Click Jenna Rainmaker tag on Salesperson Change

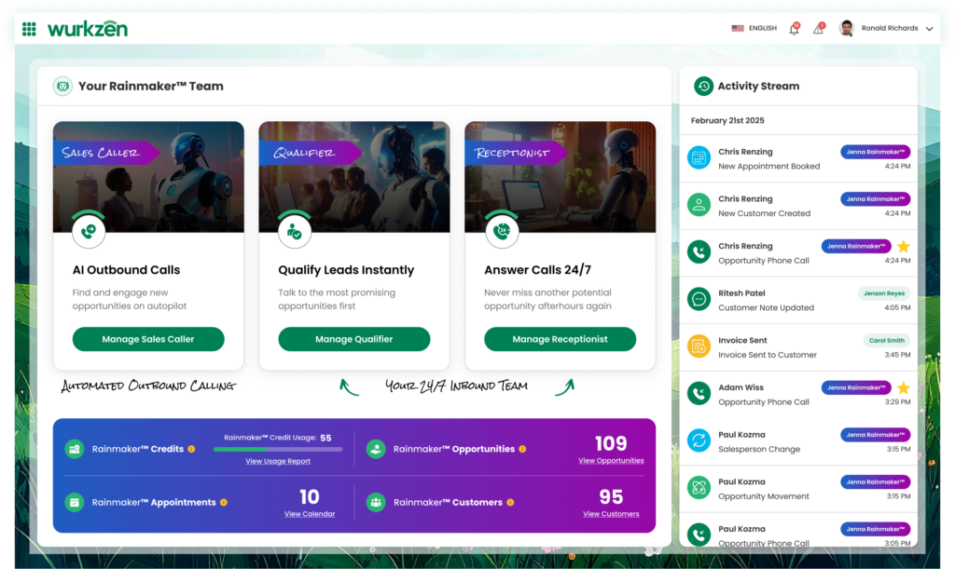[x=875, y=435]
